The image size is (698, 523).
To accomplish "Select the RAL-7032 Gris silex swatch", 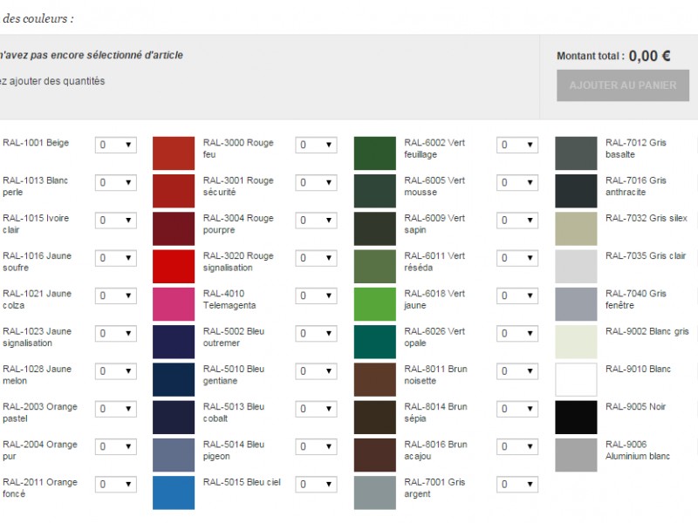I will [x=576, y=228].
